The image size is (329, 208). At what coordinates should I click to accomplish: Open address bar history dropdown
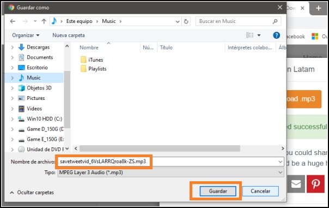click(178, 21)
